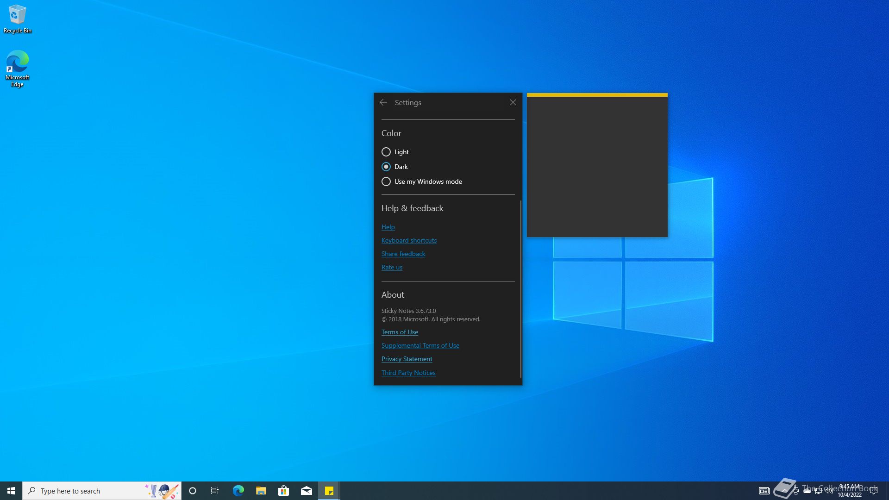Click the Meet Now tray icon
889x500 pixels.
tap(796, 491)
